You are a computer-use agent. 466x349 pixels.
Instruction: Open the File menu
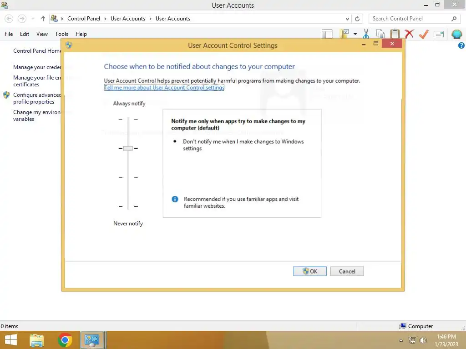(x=9, y=34)
